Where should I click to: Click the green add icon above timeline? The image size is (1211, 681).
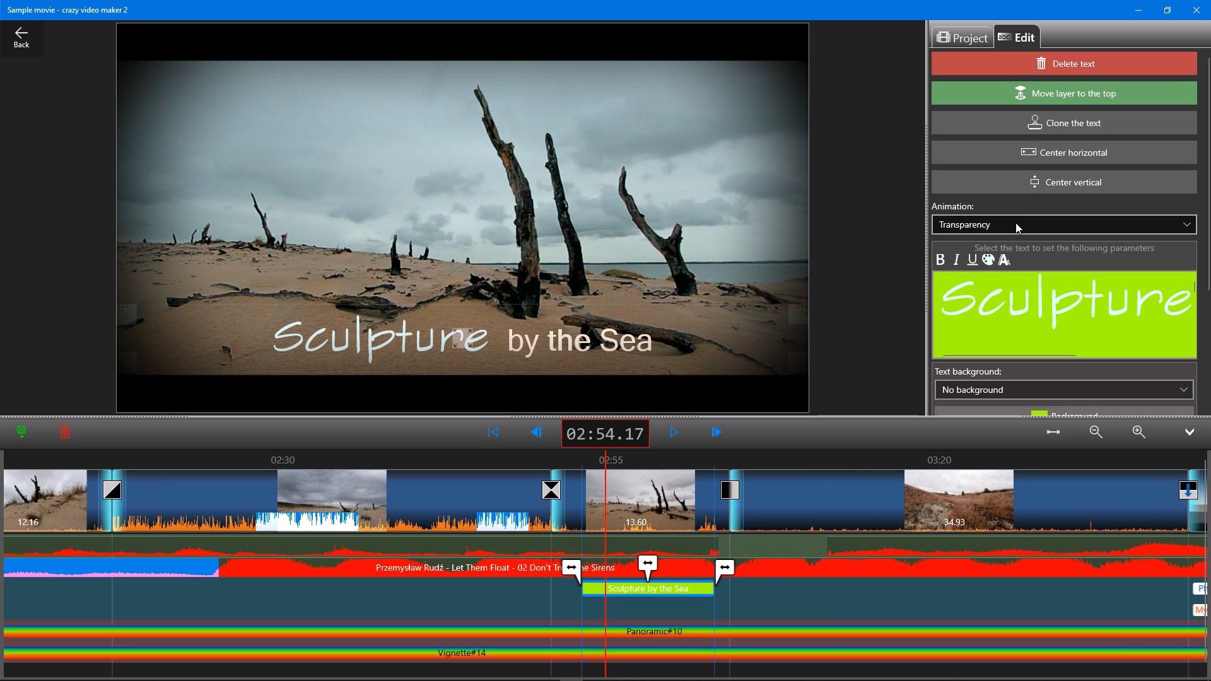click(21, 433)
